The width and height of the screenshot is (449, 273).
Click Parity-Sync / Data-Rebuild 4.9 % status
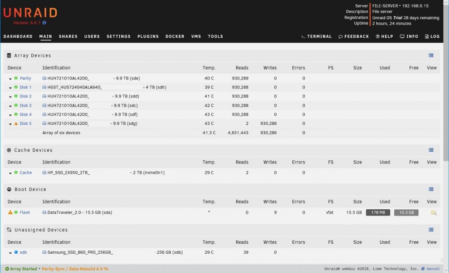(75, 269)
